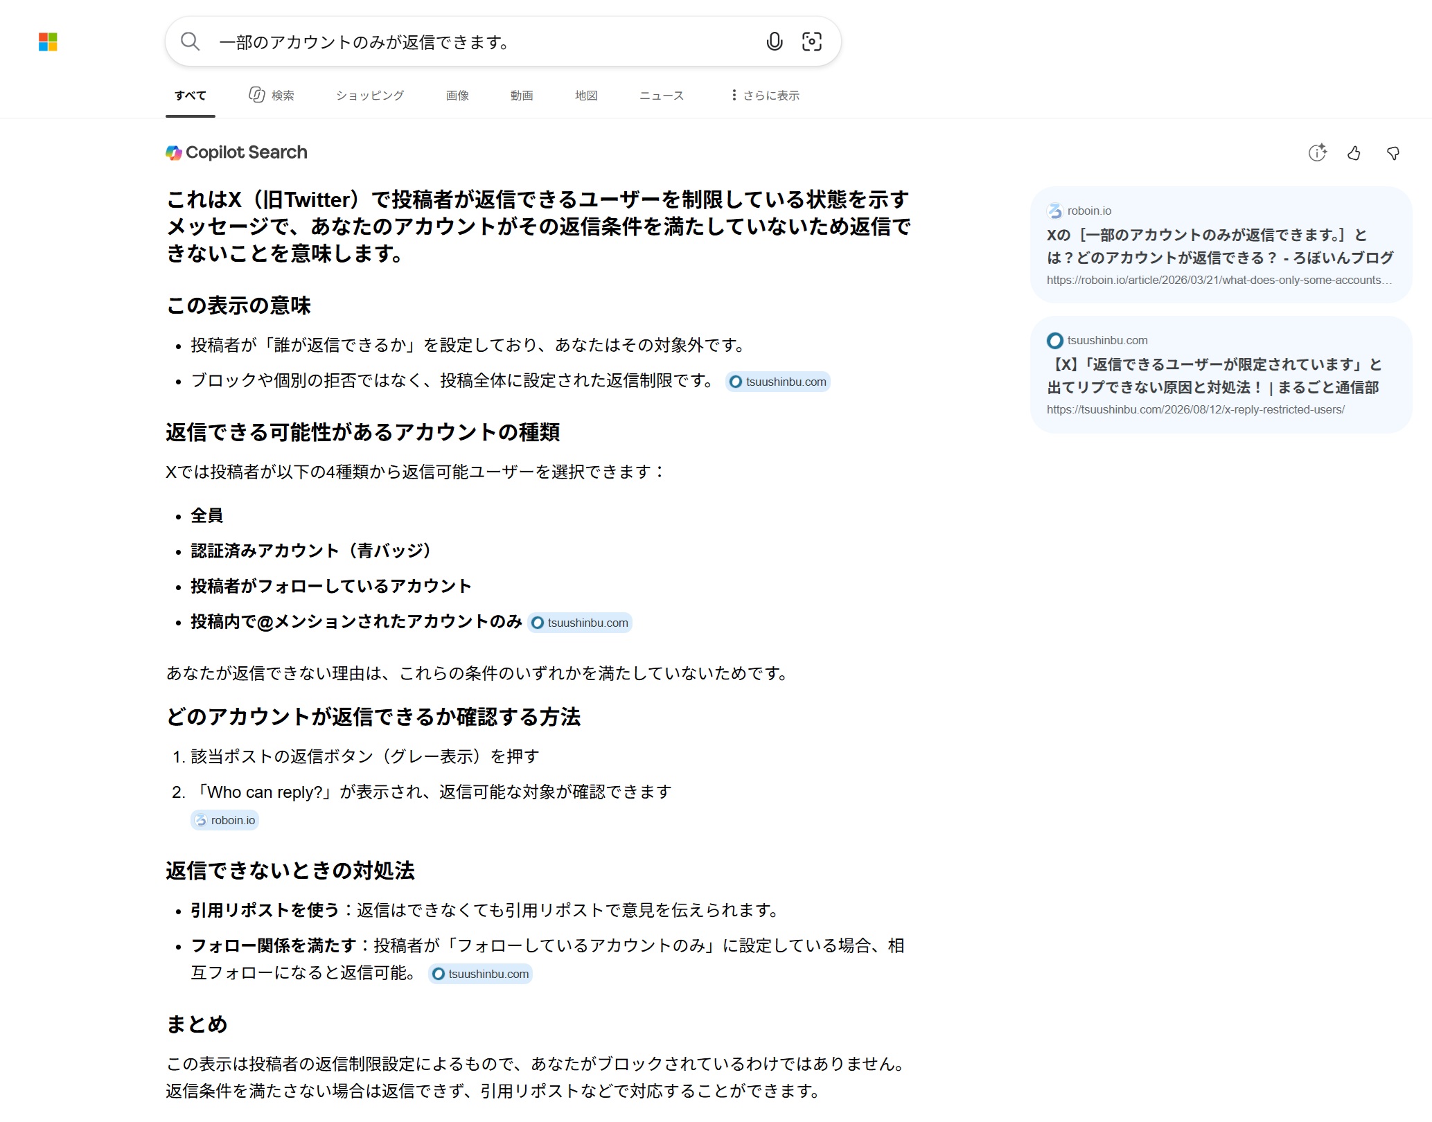Open the ニュース tab
The height and width of the screenshot is (1122, 1432).
click(662, 96)
